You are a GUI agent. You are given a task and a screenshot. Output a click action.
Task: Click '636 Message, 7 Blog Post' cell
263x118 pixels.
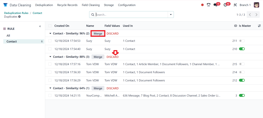tap(172, 96)
